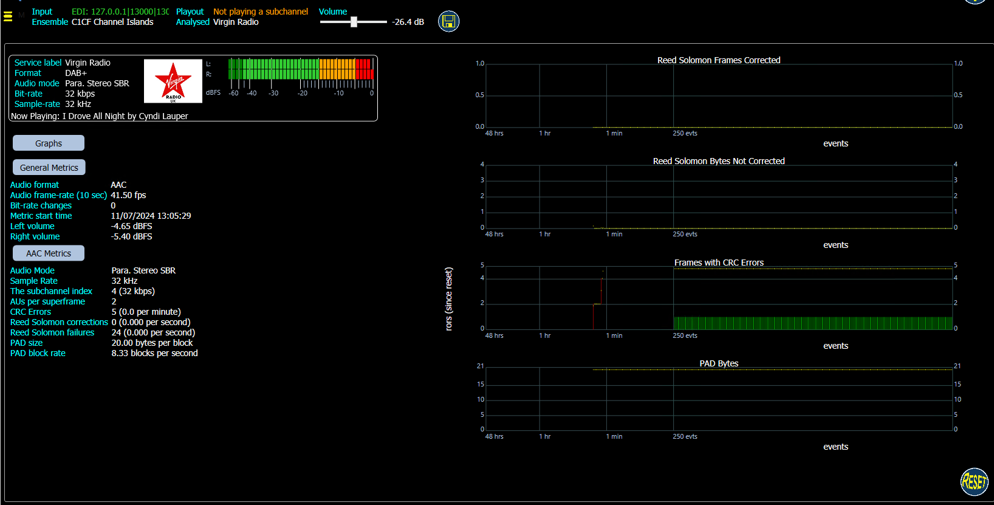Click the Reed Solomon Frames Corrected graph title

(719, 60)
